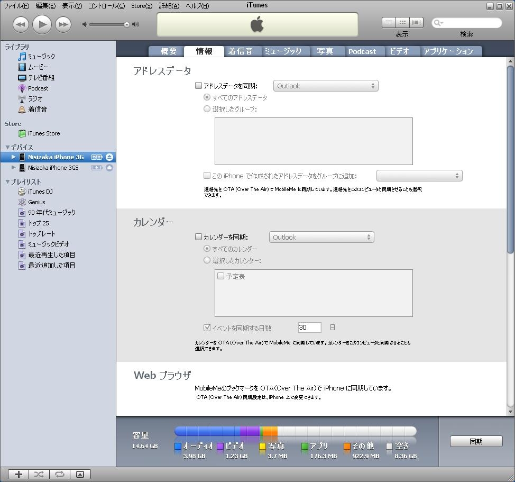Viewport: 515px width, 482px height.
Task: Click the add playlist plus button
Action: point(19,474)
